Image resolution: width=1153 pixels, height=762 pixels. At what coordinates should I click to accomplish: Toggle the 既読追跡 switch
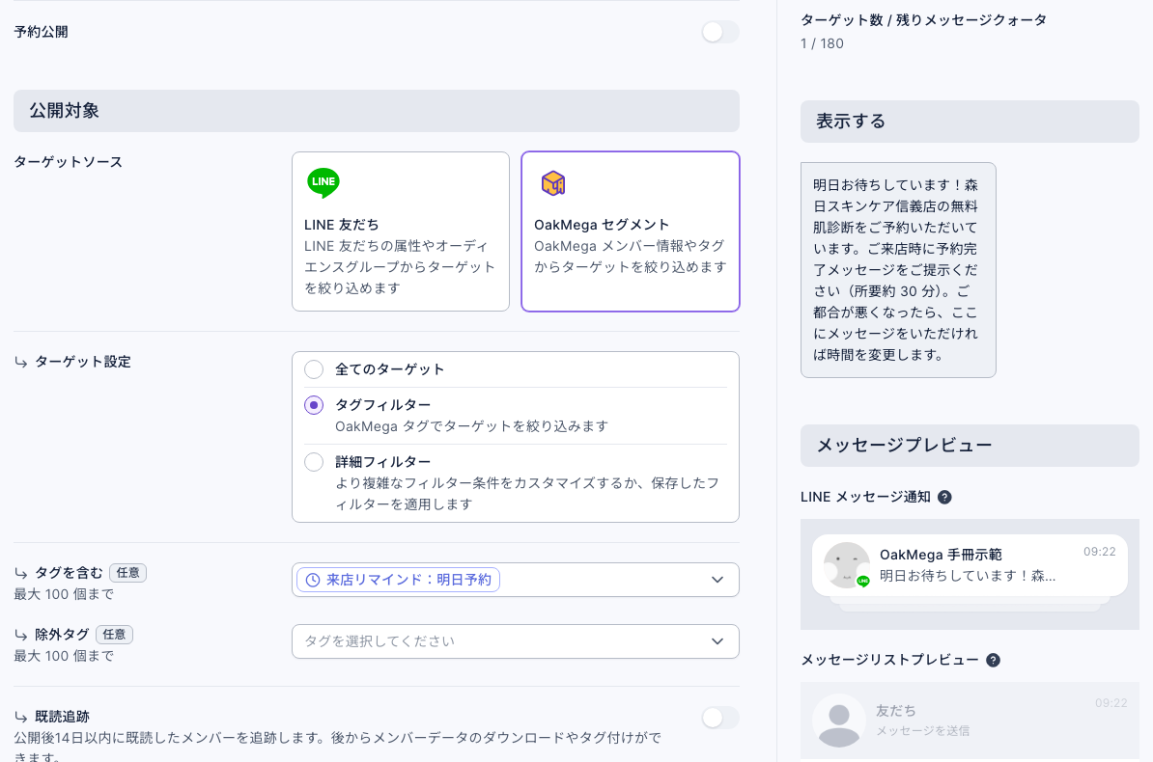pos(719,718)
